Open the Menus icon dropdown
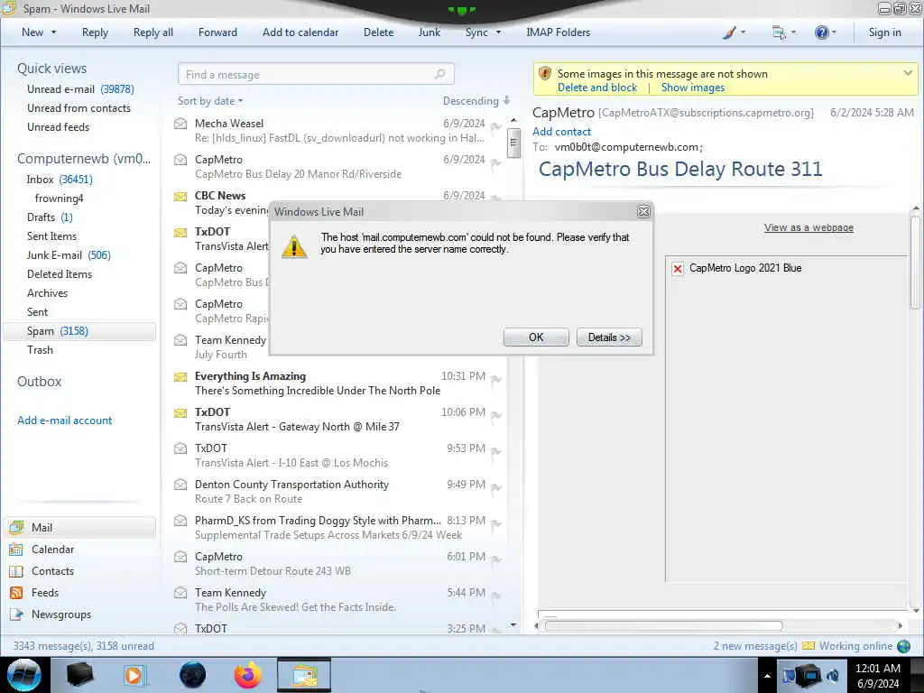 pyautogui.click(x=783, y=32)
